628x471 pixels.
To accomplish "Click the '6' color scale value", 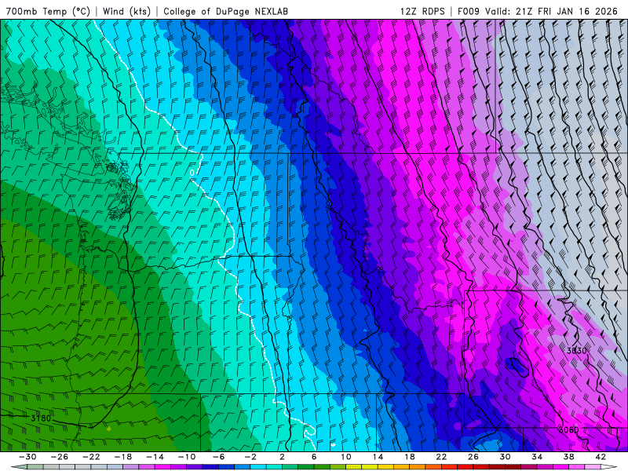I will (314, 457).
